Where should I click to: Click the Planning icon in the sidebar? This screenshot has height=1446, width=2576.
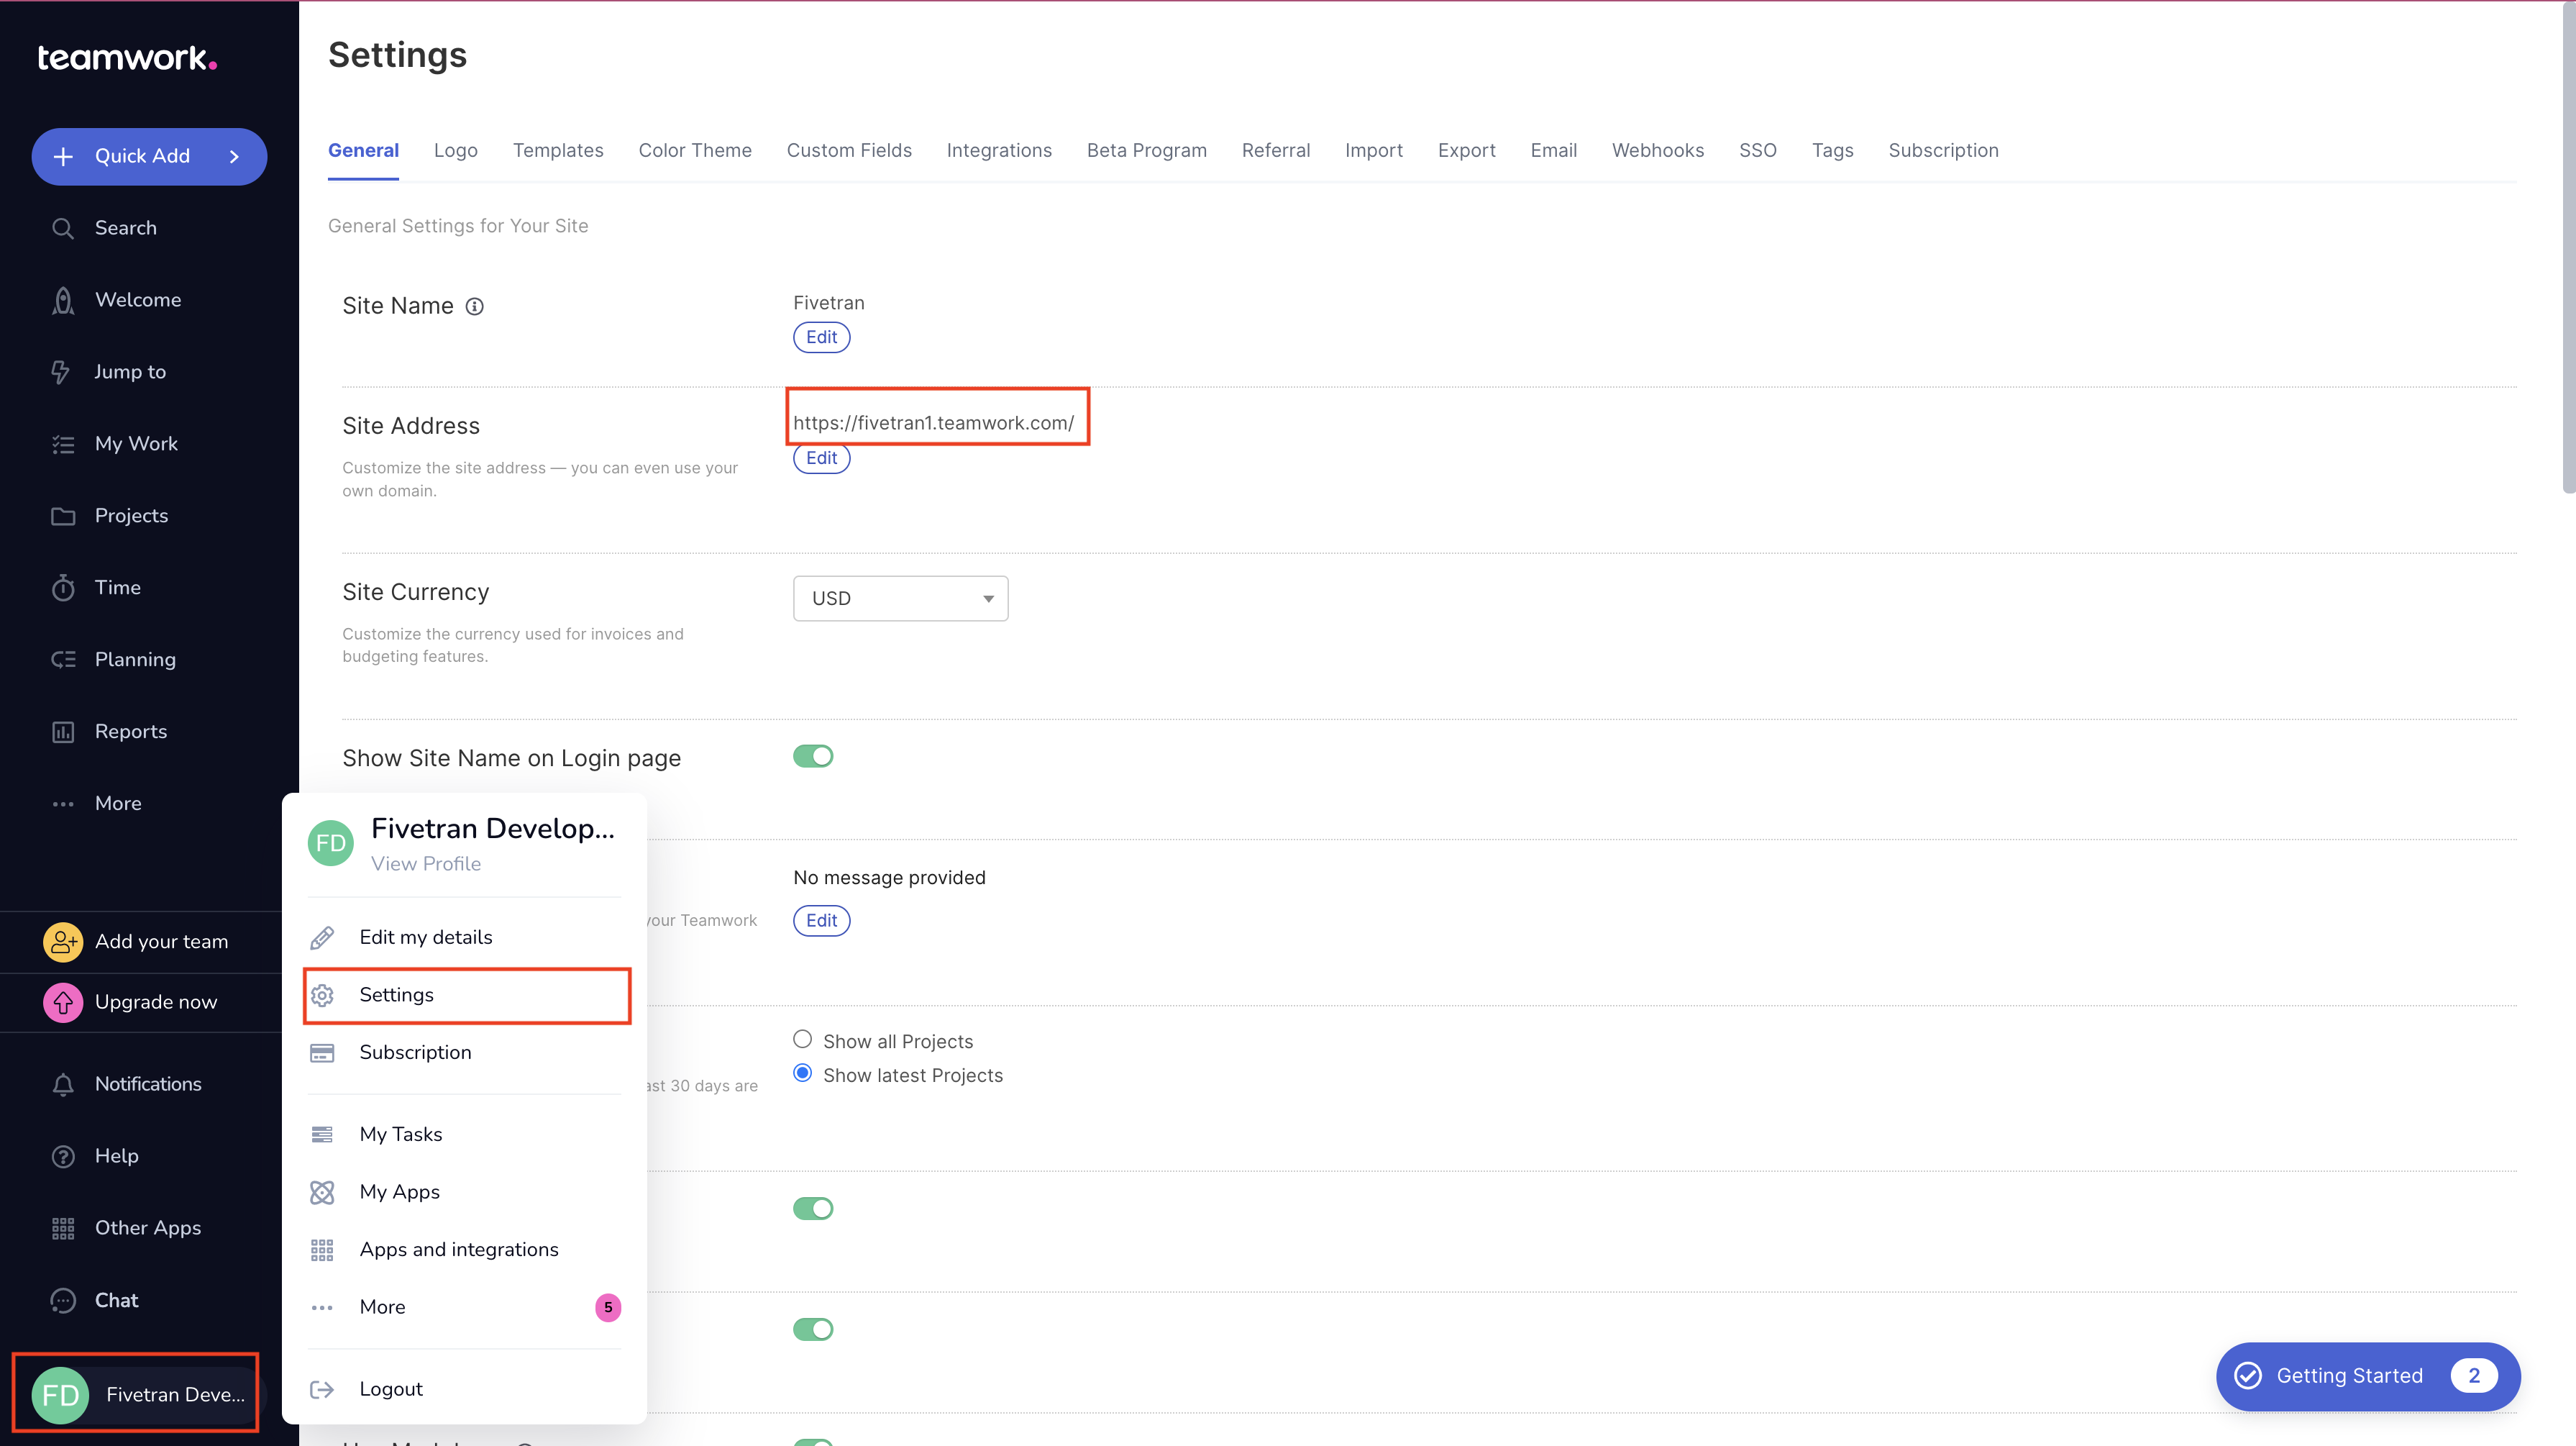click(x=63, y=660)
